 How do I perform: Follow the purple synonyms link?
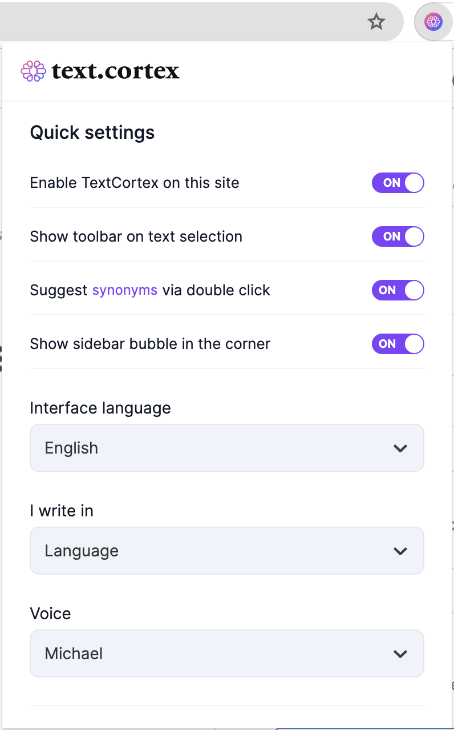pos(125,290)
